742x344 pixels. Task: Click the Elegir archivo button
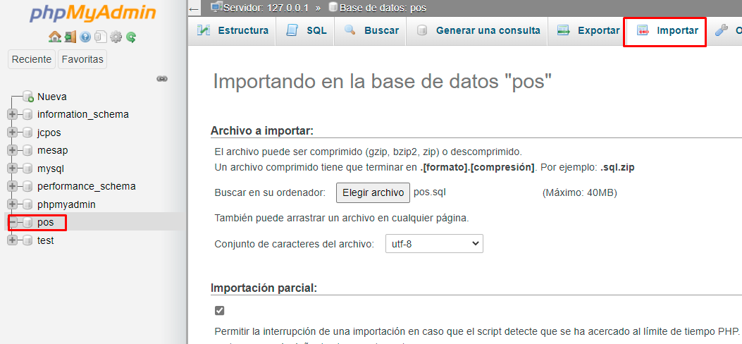coord(373,192)
